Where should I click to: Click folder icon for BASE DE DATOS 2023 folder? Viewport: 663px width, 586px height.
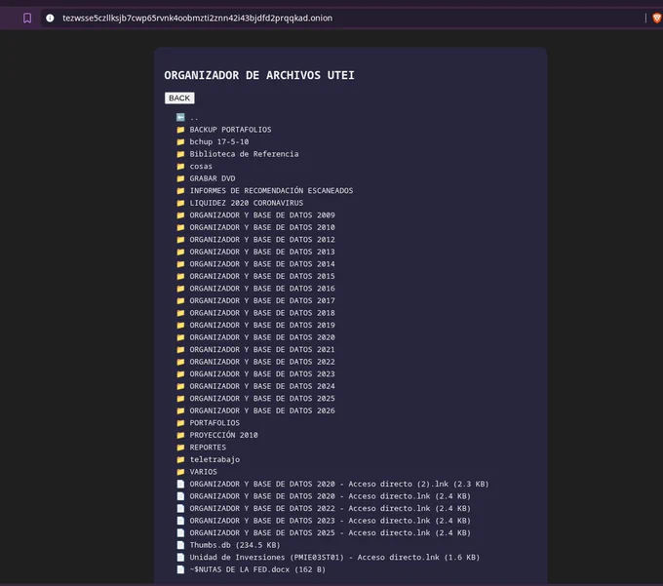pos(180,374)
